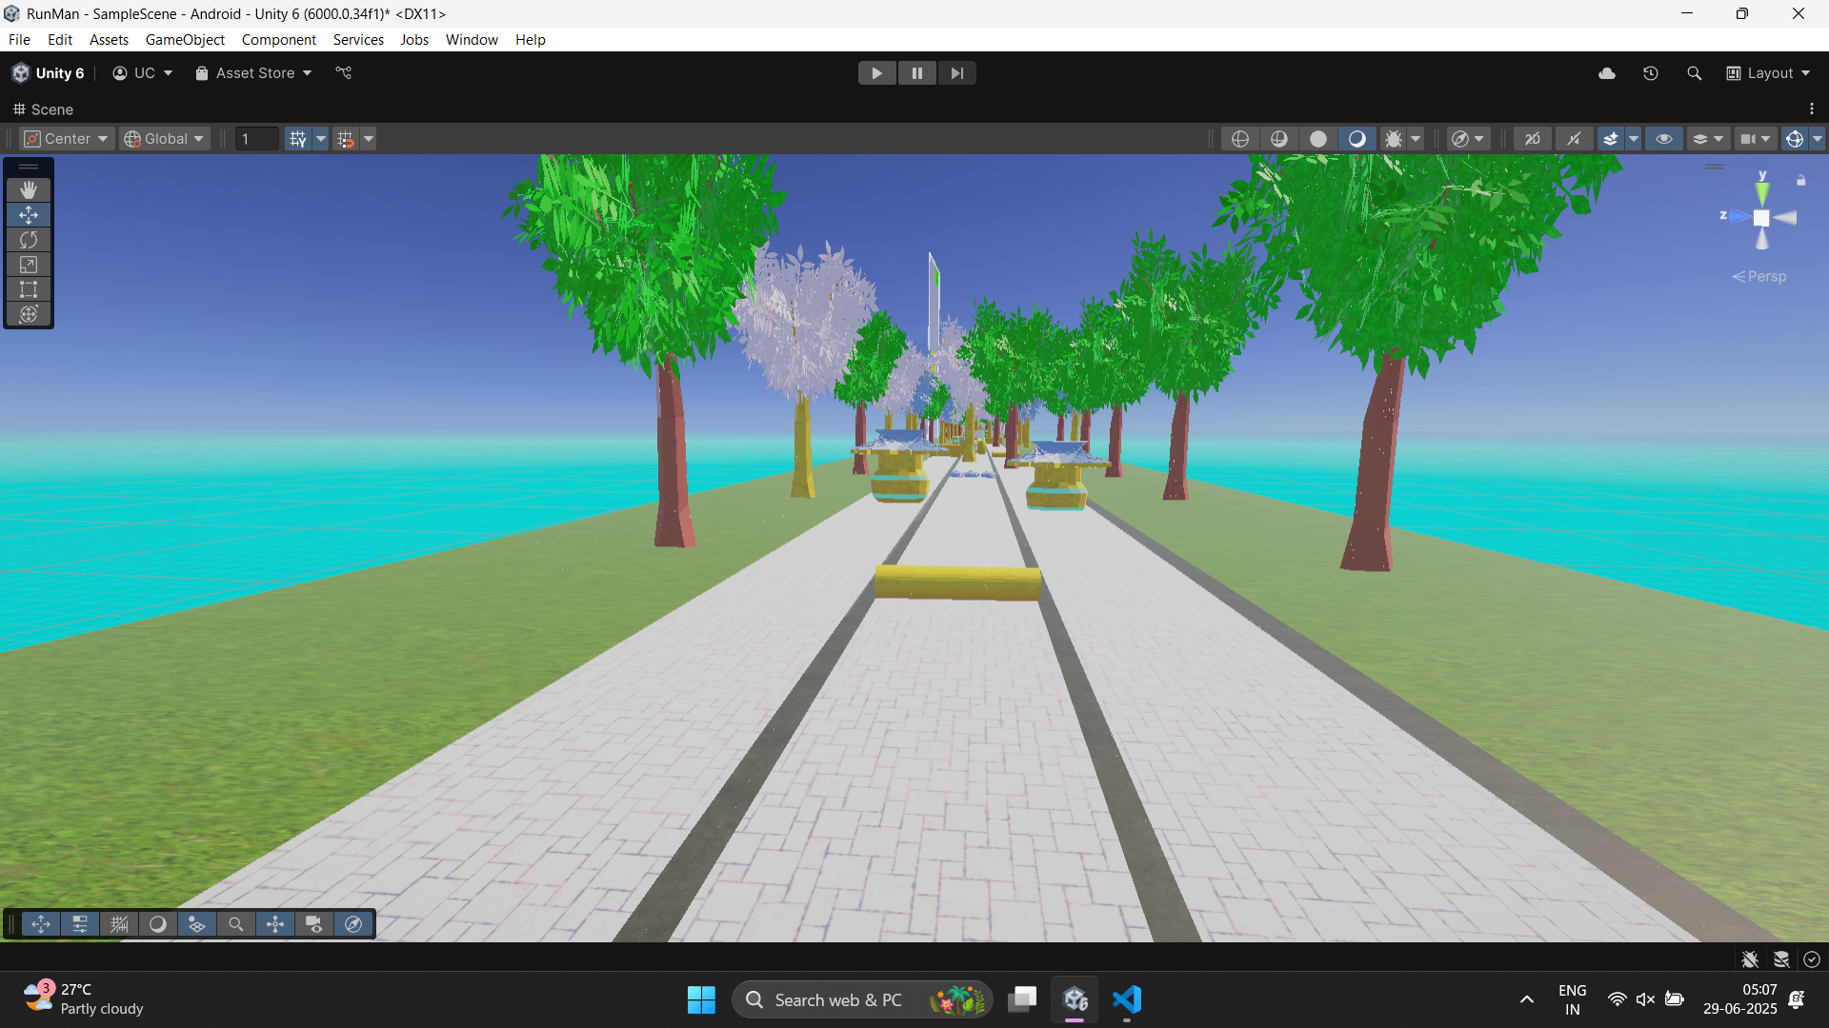The height and width of the screenshot is (1028, 1829).
Task: Open Visual Studio Code from taskbar
Action: click(1127, 999)
